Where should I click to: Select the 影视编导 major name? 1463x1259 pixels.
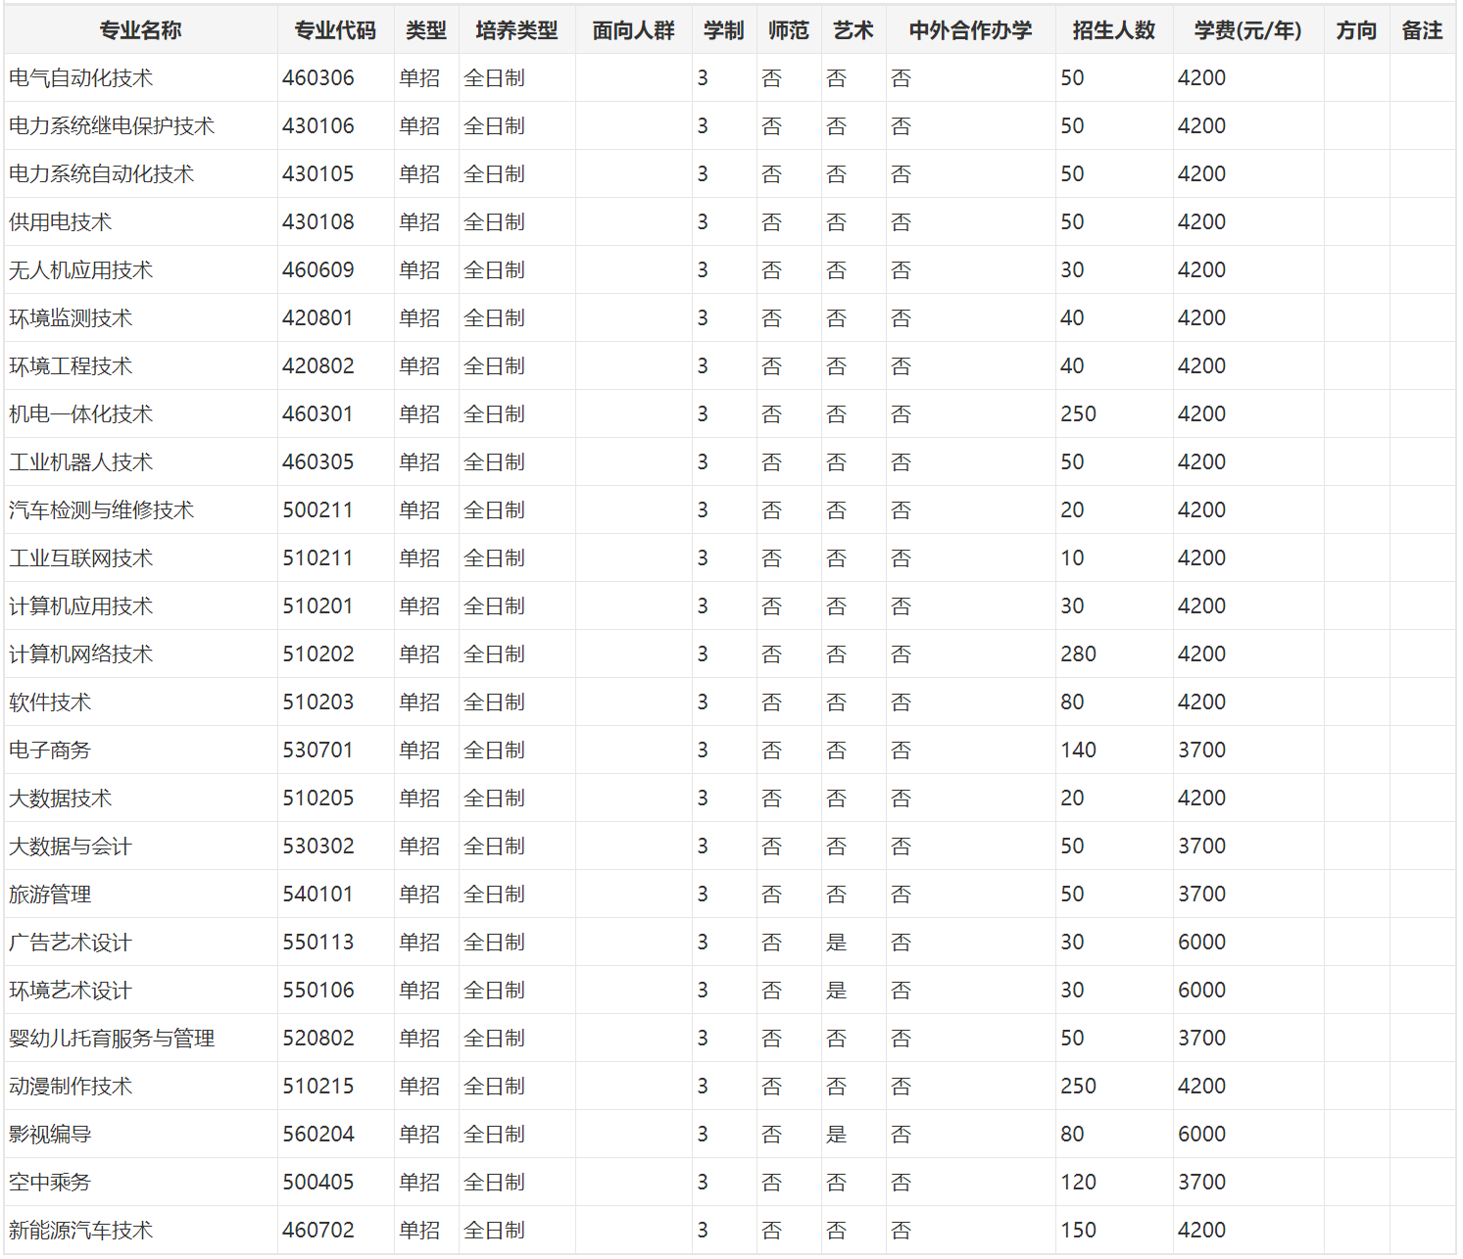[50, 1134]
